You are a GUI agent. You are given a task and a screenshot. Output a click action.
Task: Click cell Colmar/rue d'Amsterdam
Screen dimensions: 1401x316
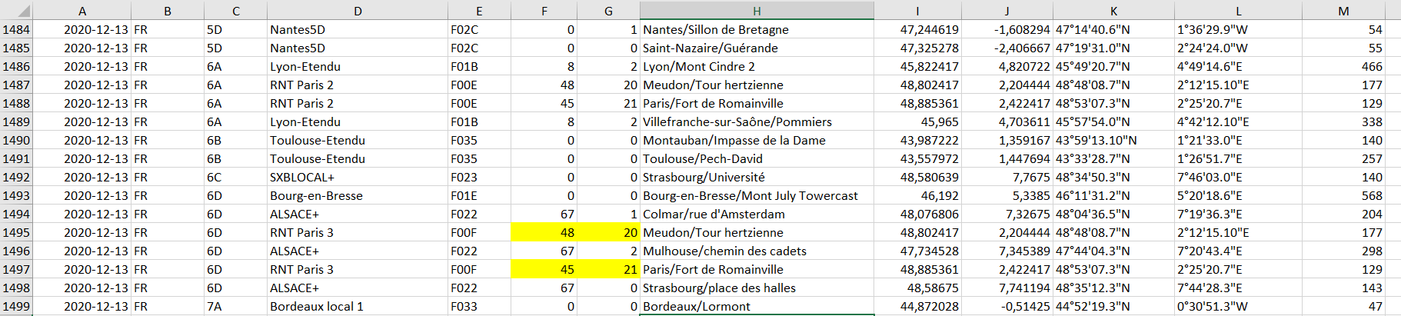[757, 214]
